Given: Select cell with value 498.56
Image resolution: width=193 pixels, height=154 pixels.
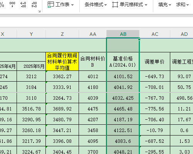Looking at the screenshot, I should pyautogui.click(x=182, y=98).
